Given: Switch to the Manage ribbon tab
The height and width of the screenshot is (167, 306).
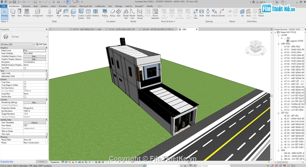Looking at the screenshot, I should pos(119,6).
